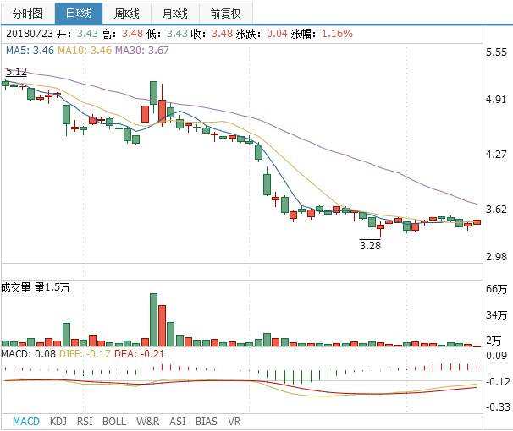Image resolution: width=513 pixels, height=431 pixels.
Task: Click the 3.28 low price marker
Action: point(370,245)
